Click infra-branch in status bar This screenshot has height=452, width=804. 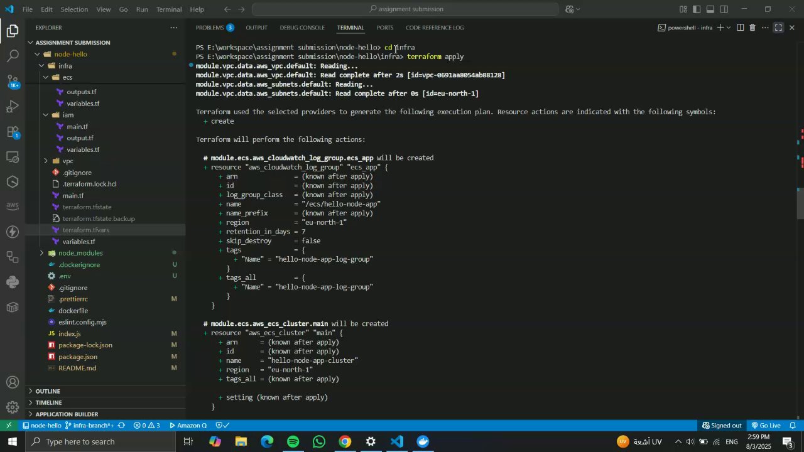[x=90, y=426]
